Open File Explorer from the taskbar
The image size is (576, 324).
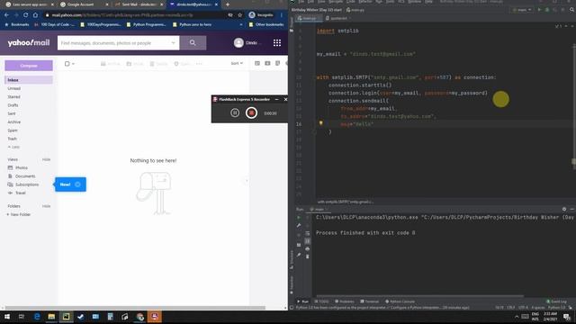[x=51, y=317]
